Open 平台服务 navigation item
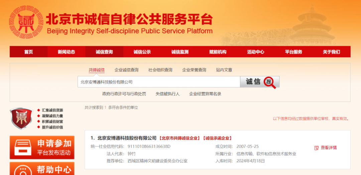The height and width of the screenshot is (175, 361). (293, 52)
